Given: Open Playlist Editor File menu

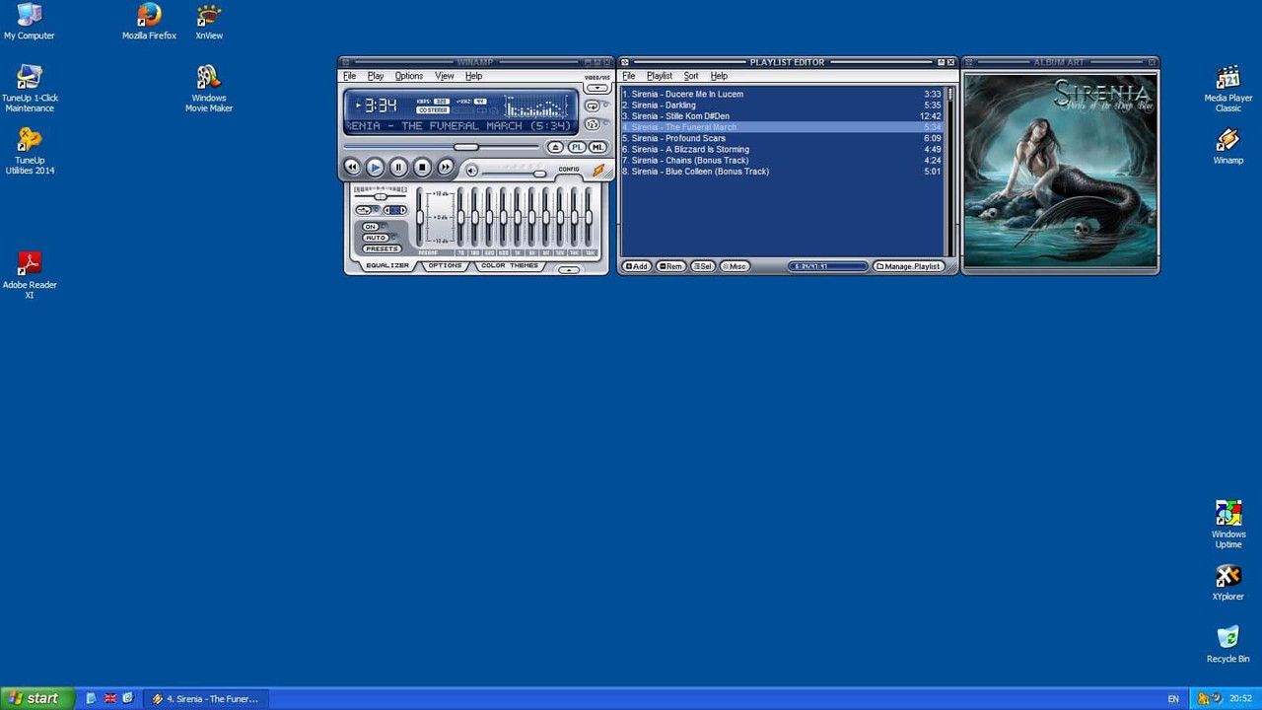Looking at the screenshot, I should pos(628,76).
